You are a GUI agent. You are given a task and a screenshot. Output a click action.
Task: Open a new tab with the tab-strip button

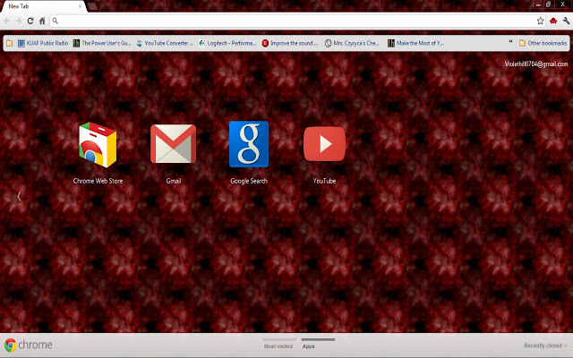(x=92, y=6)
